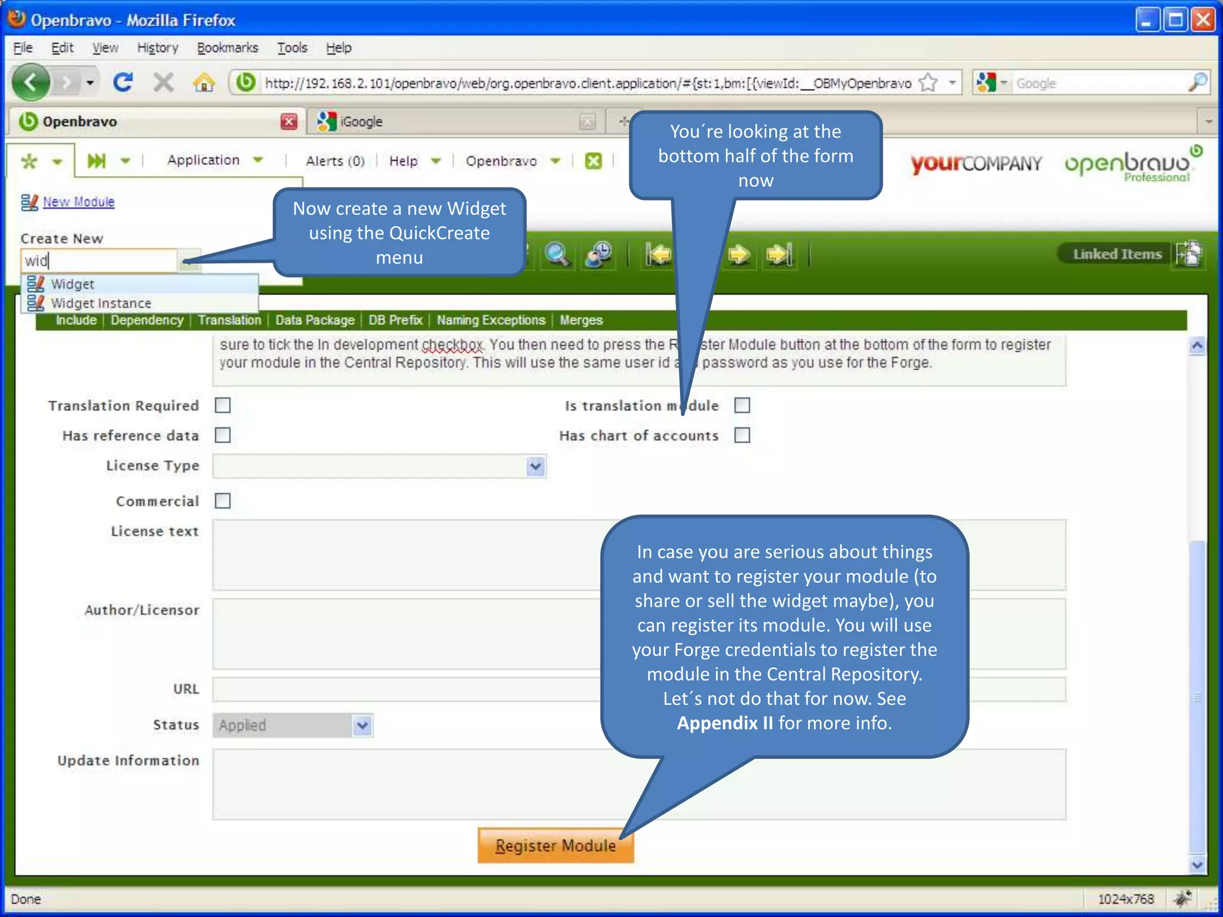The image size is (1223, 917).
Task: Click the Widget entry icon in suggestions
Action: tap(36, 284)
